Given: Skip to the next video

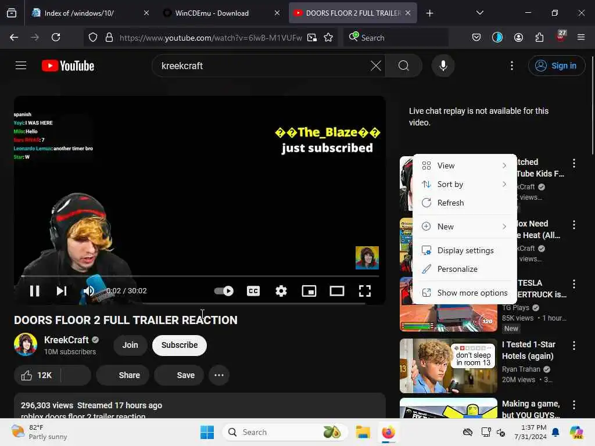Looking at the screenshot, I should coord(62,291).
